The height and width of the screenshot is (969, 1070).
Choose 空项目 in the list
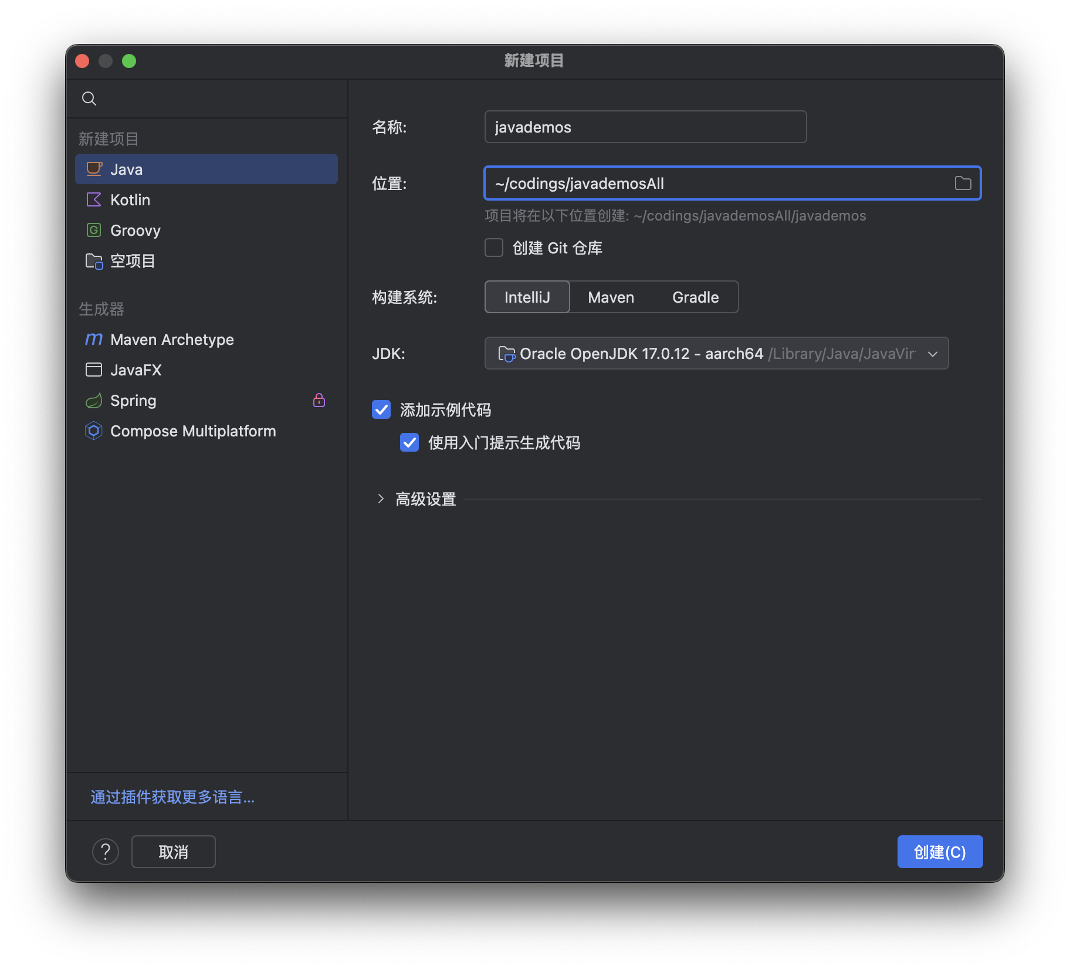[206, 261]
